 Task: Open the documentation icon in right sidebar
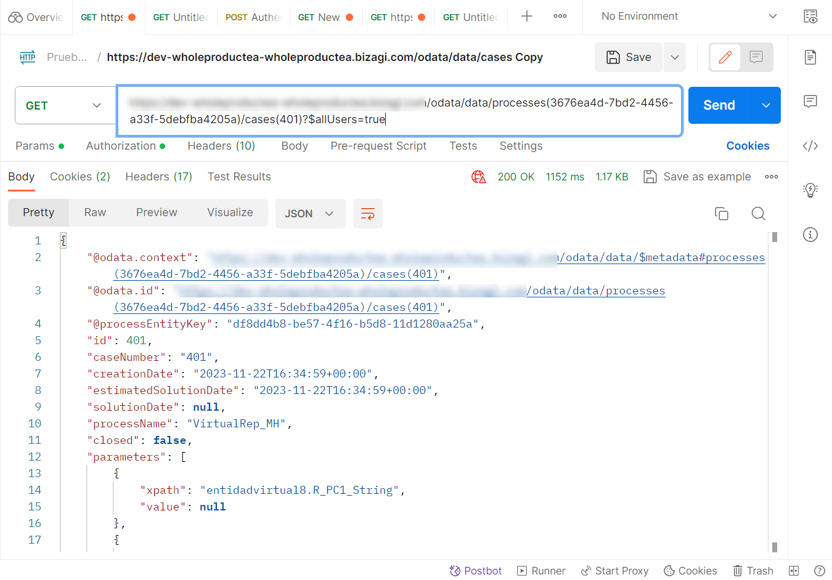point(810,57)
